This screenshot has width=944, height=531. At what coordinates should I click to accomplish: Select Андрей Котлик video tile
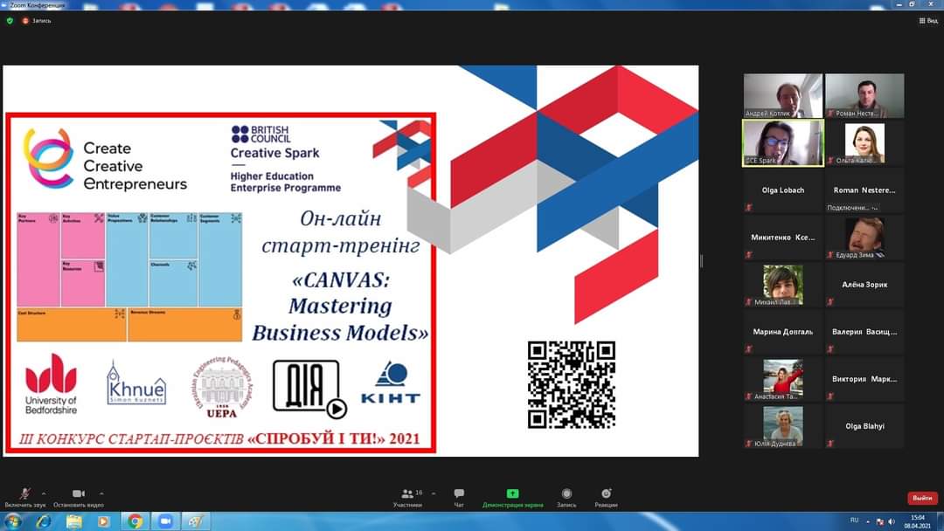[782, 95]
